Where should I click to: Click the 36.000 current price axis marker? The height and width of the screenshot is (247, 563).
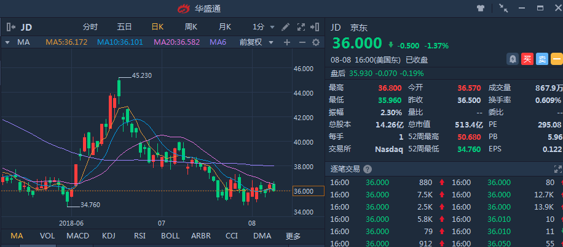click(309, 191)
